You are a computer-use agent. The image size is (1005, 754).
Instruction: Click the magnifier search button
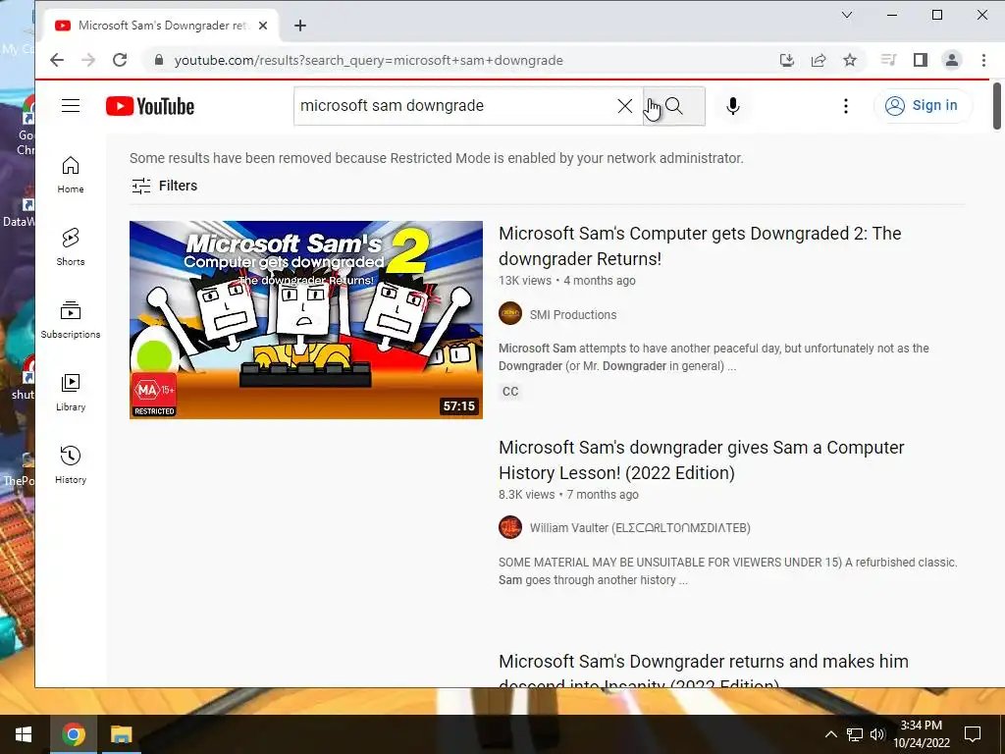click(674, 106)
